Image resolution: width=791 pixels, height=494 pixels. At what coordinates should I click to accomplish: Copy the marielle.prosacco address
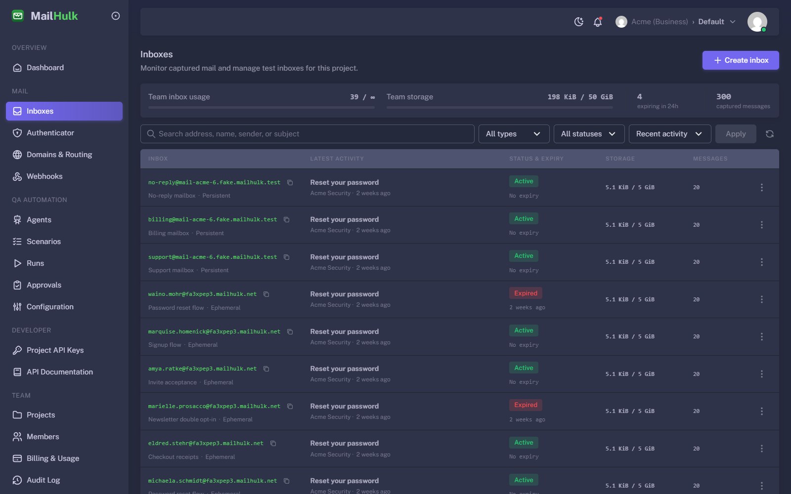coord(290,406)
